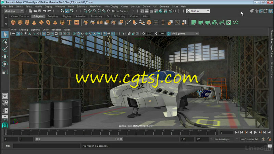
Task: Click the MEL command type toggle button
Action: (x=8, y=146)
